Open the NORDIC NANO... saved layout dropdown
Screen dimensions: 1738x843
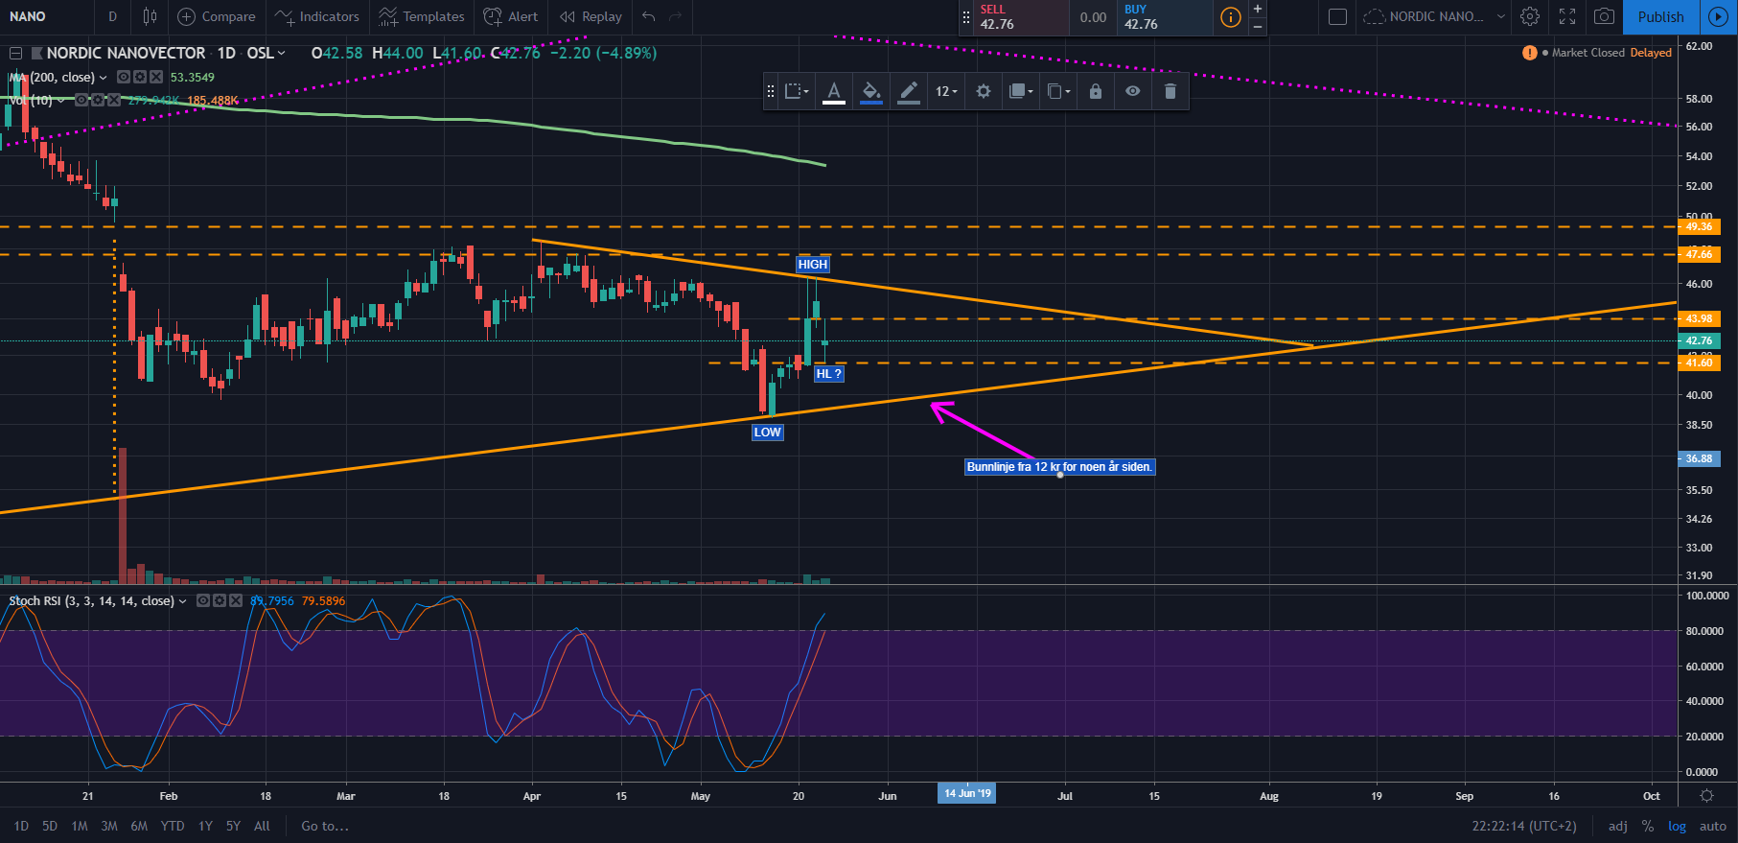click(x=1434, y=16)
